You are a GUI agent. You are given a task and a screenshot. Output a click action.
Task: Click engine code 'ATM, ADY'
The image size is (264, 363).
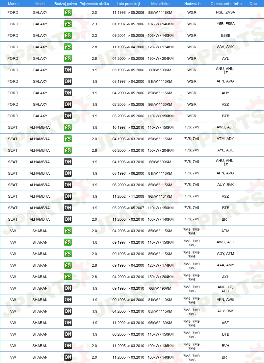pyautogui.click(x=226, y=139)
